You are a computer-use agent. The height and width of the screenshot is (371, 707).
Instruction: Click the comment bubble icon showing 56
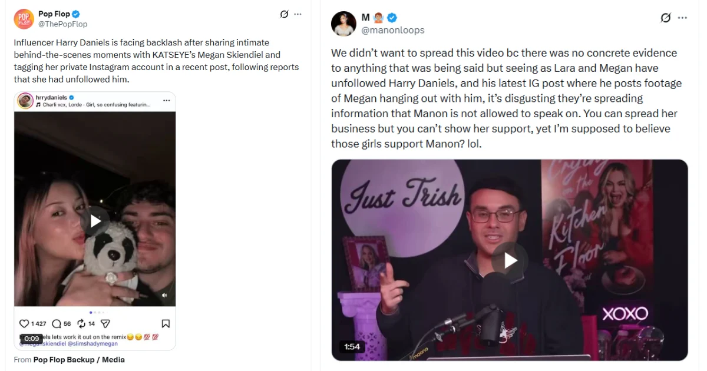click(x=57, y=323)
